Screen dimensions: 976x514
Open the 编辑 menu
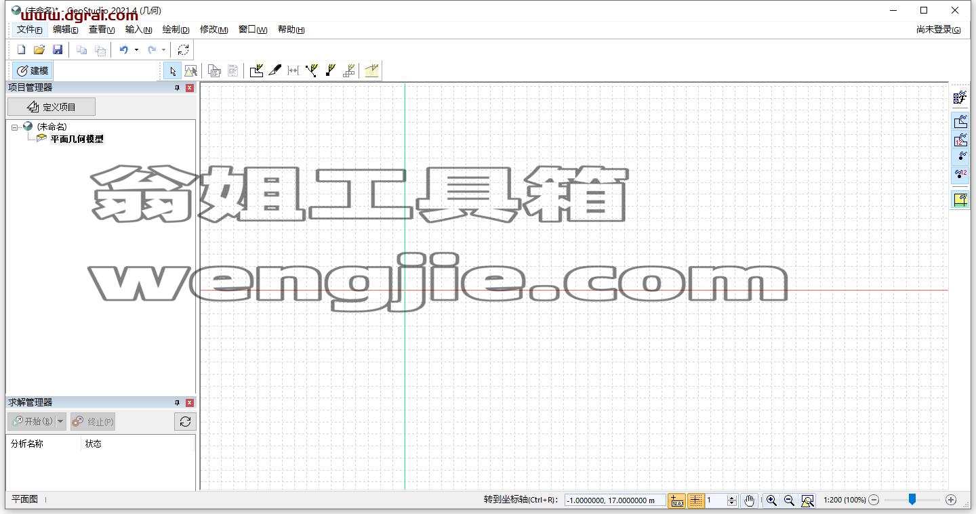pos(66,30)
